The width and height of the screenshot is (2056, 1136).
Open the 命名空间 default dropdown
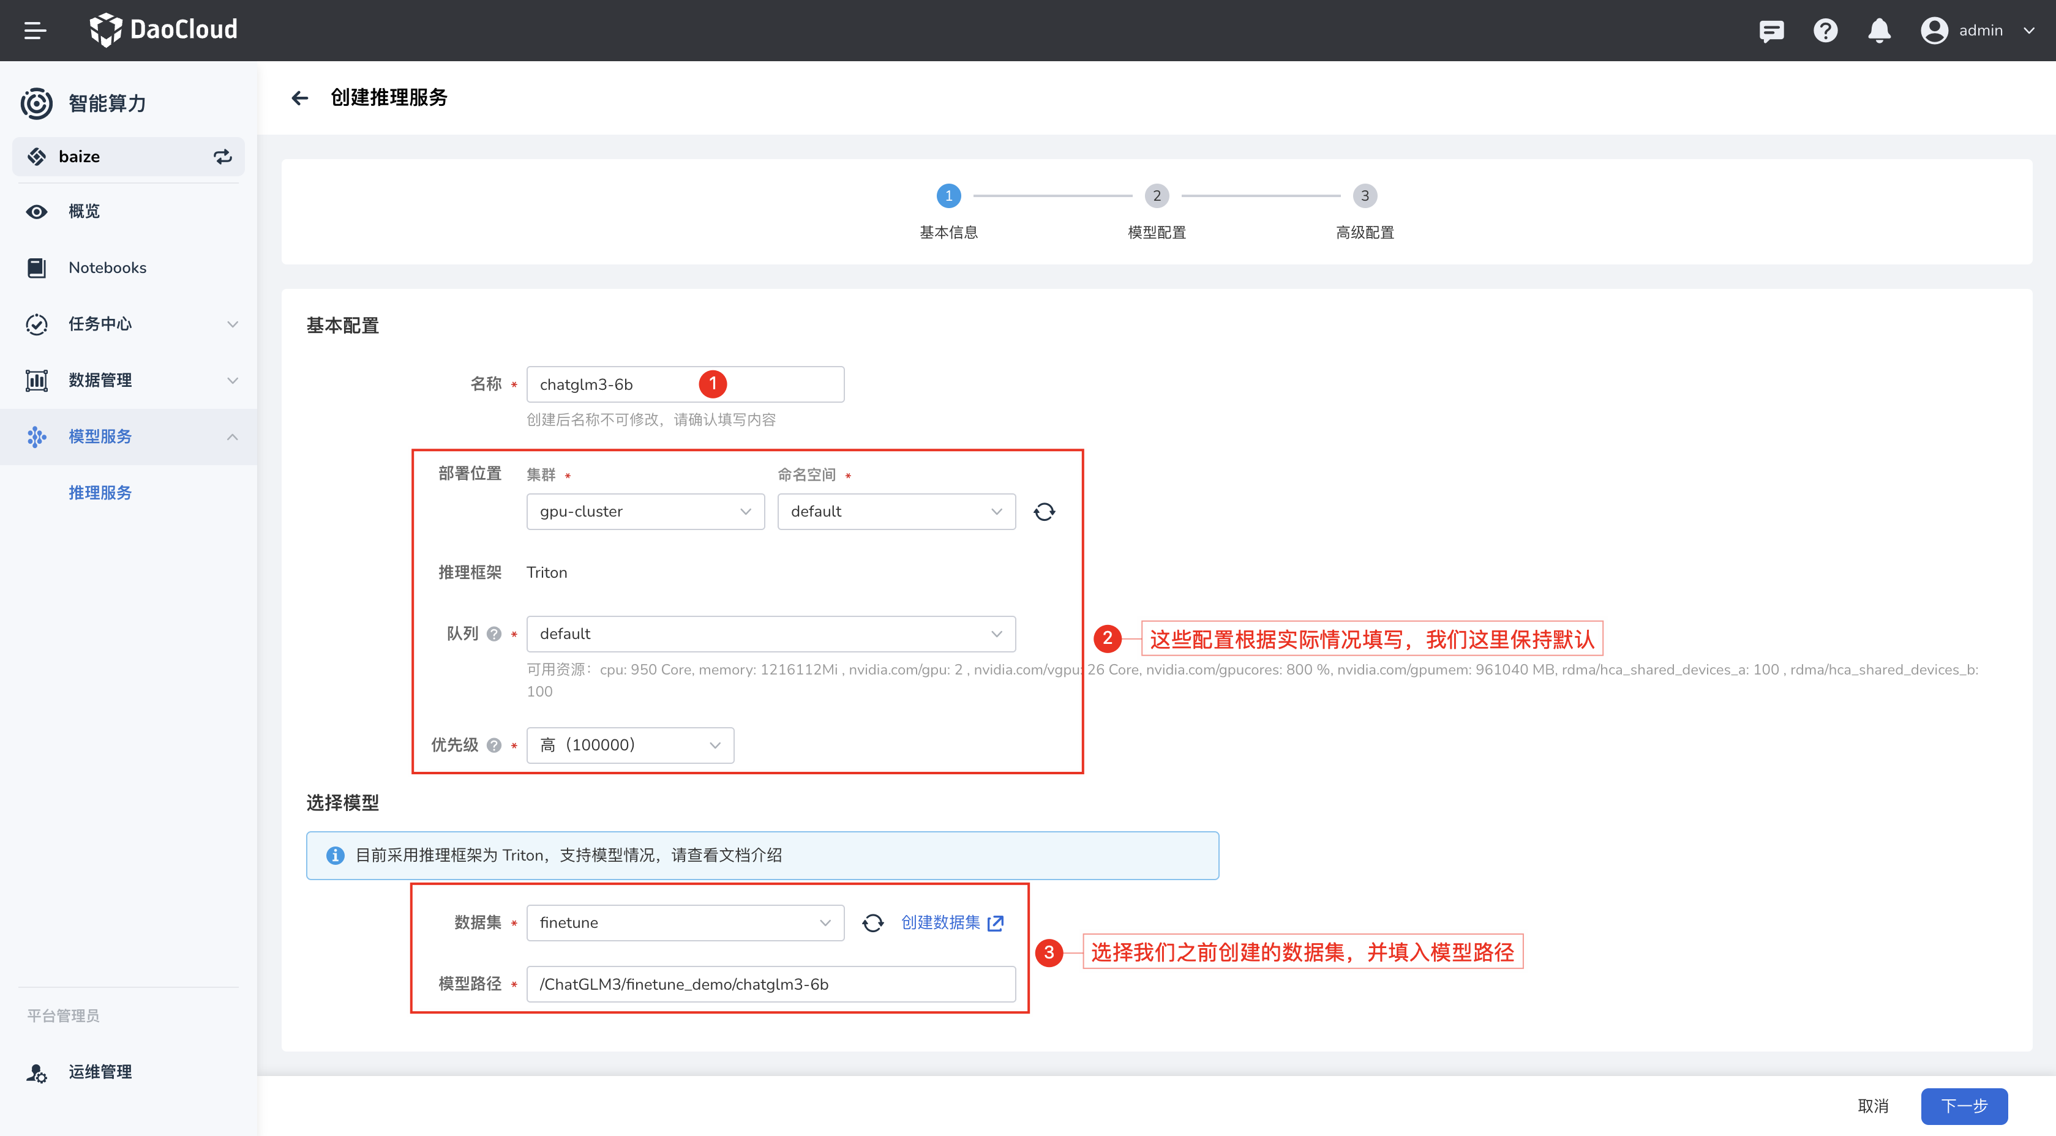896,511
